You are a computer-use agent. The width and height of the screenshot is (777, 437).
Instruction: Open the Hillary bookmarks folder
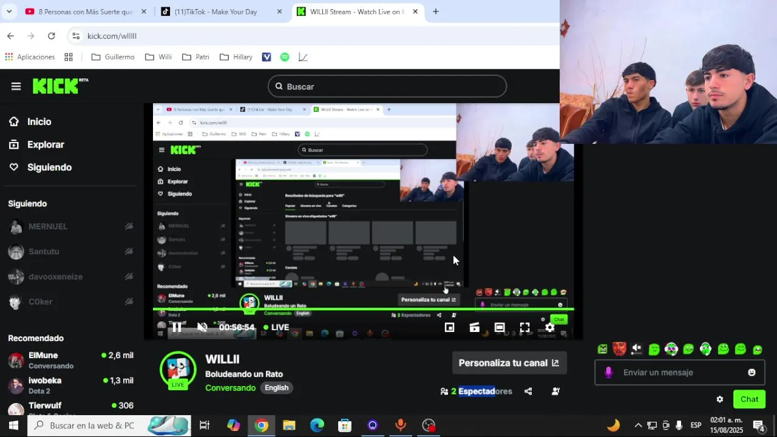(x=236, y=57)
